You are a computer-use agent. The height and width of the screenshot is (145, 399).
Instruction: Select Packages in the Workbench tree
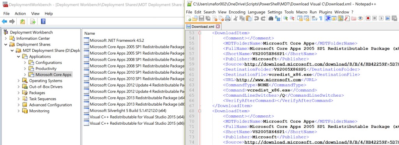tap(37, 93)
